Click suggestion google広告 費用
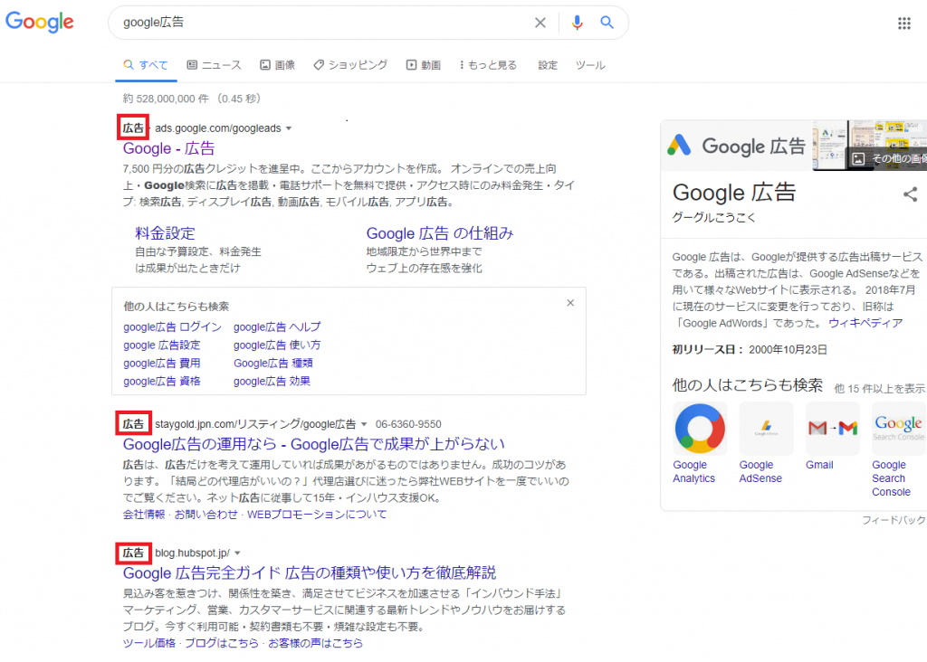This screenshot has height=662, width=927. click(x=162, y=364)
